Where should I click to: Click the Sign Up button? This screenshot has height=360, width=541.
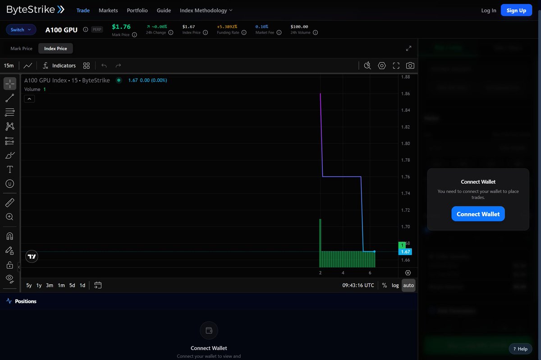[x=516, y=10]
